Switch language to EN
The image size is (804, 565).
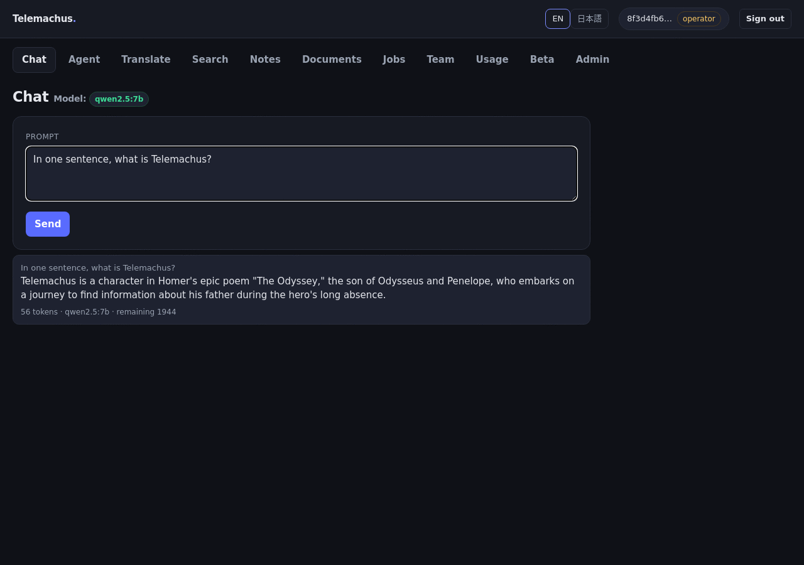(x=558, y=19)
